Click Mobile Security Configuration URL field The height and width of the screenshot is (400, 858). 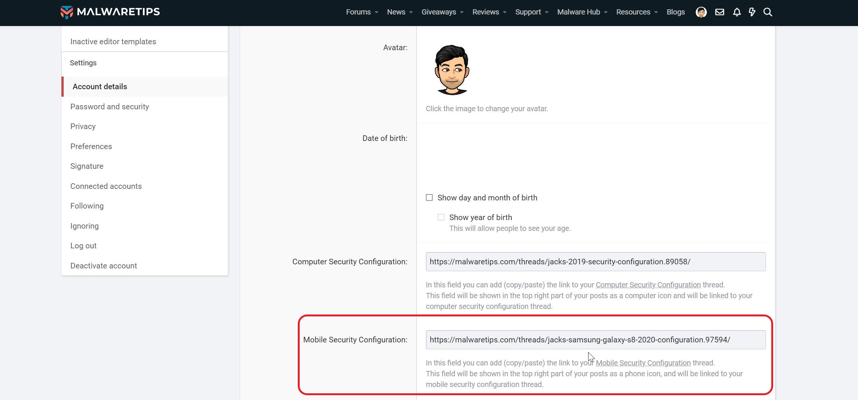[596, 340]
